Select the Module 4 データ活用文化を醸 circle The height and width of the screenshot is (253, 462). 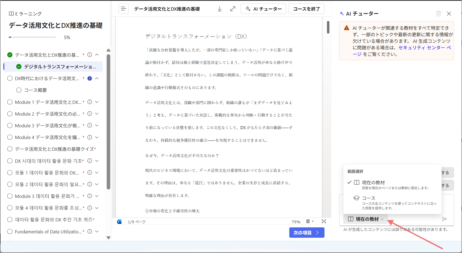click(x=10, y=137)
